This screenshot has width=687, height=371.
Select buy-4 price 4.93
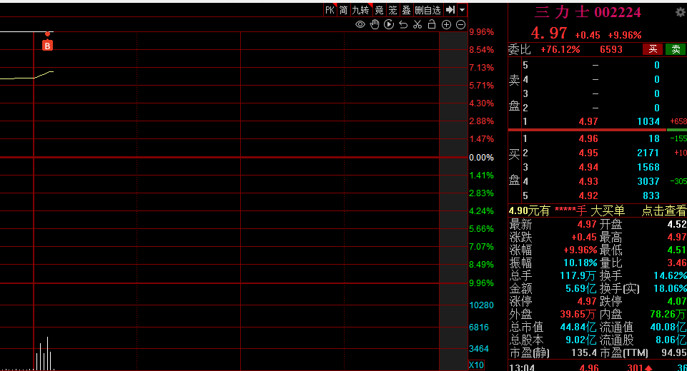[x=588, y=181]
